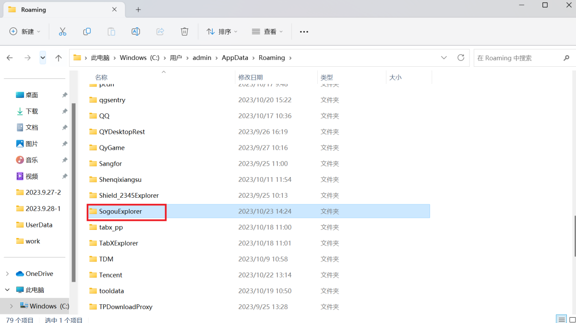Navigate back with the left arrow
The image size is (576, 323).
coord(10,58)
